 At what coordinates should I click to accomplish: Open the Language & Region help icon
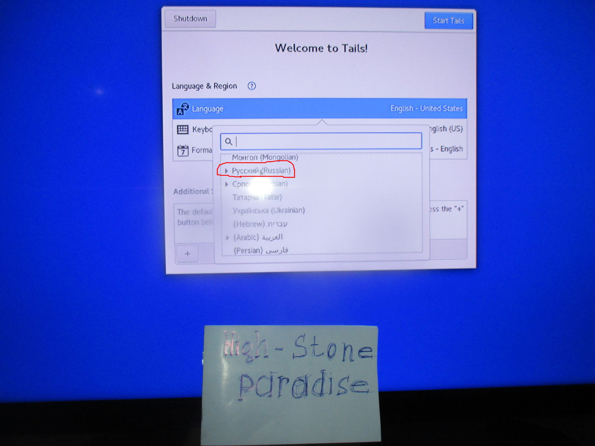(x=252, y=86)
